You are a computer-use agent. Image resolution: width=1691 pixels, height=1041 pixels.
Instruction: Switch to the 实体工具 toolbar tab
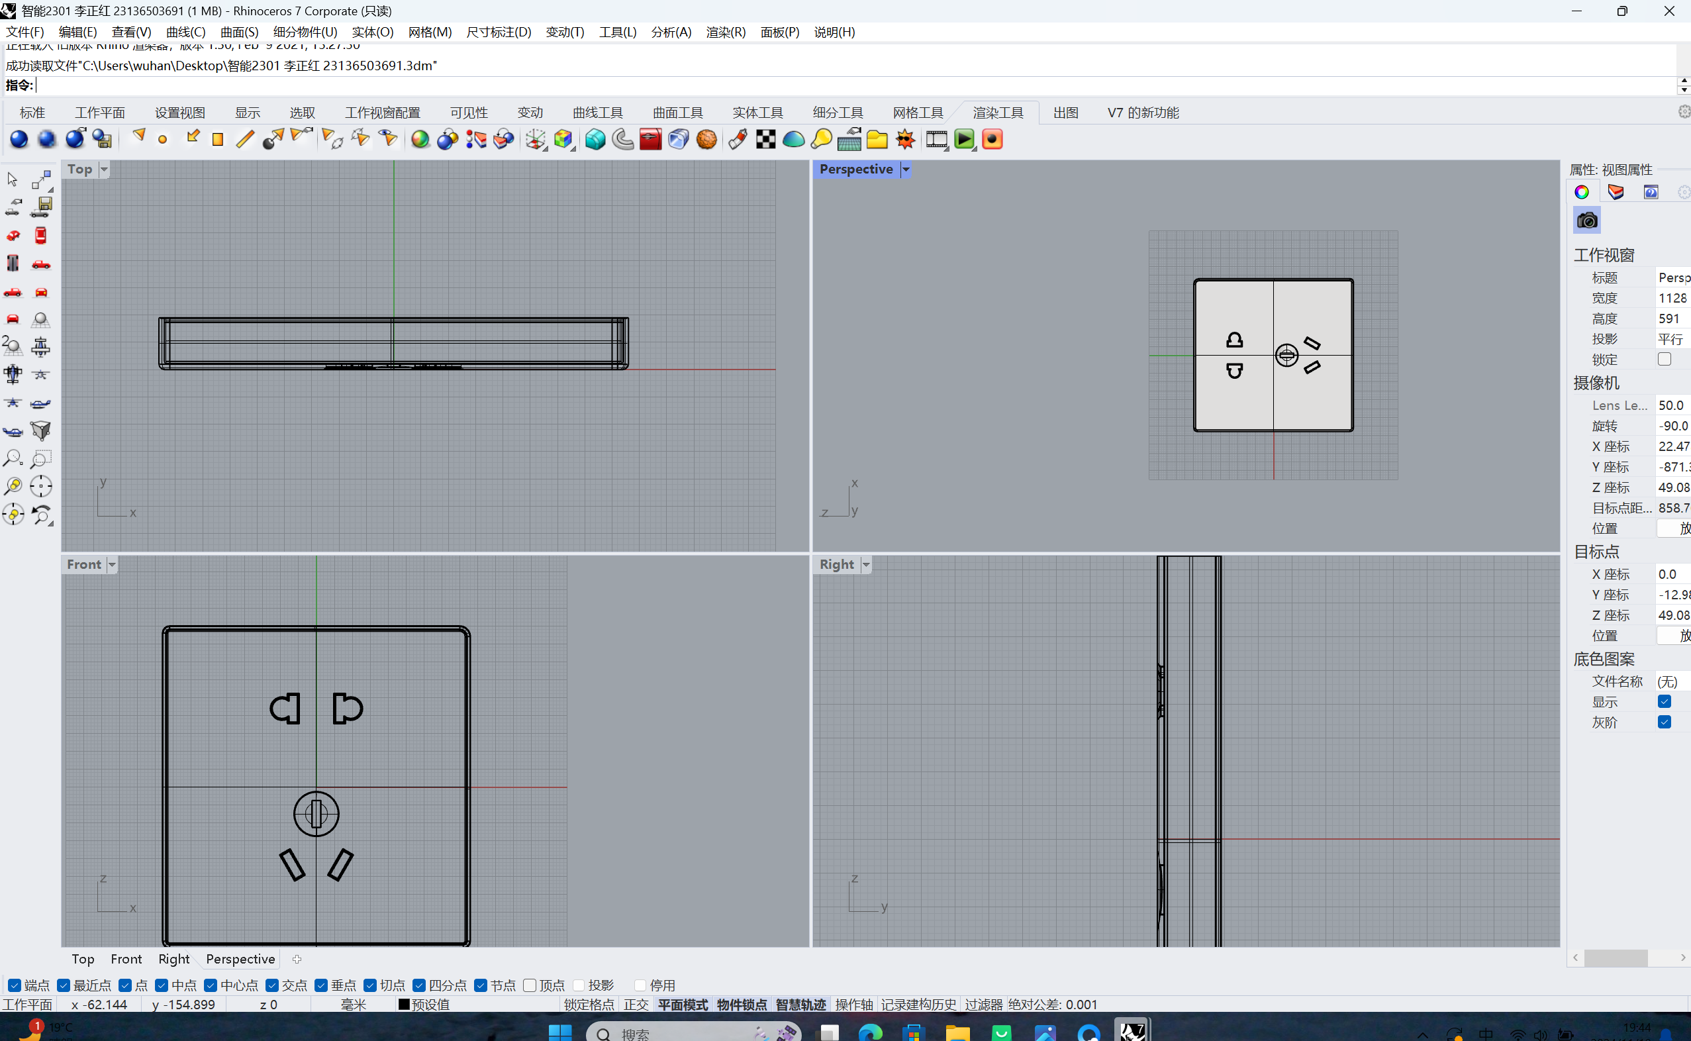point(757,112)
